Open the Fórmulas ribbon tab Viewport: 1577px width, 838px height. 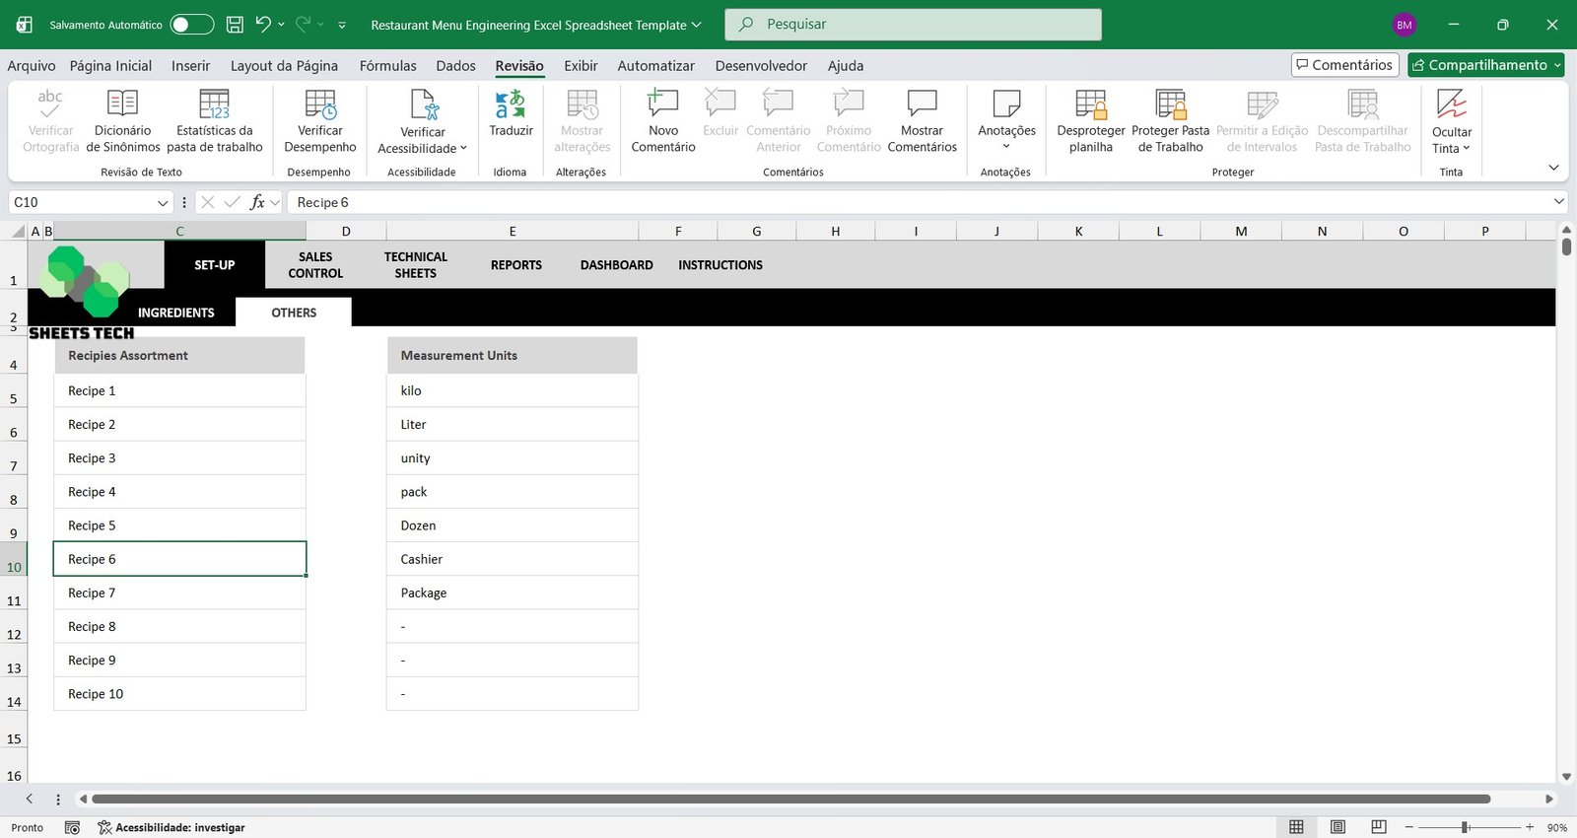click(387, 66)
